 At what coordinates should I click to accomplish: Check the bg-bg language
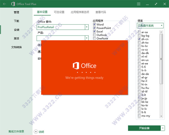tap(139, 35)
